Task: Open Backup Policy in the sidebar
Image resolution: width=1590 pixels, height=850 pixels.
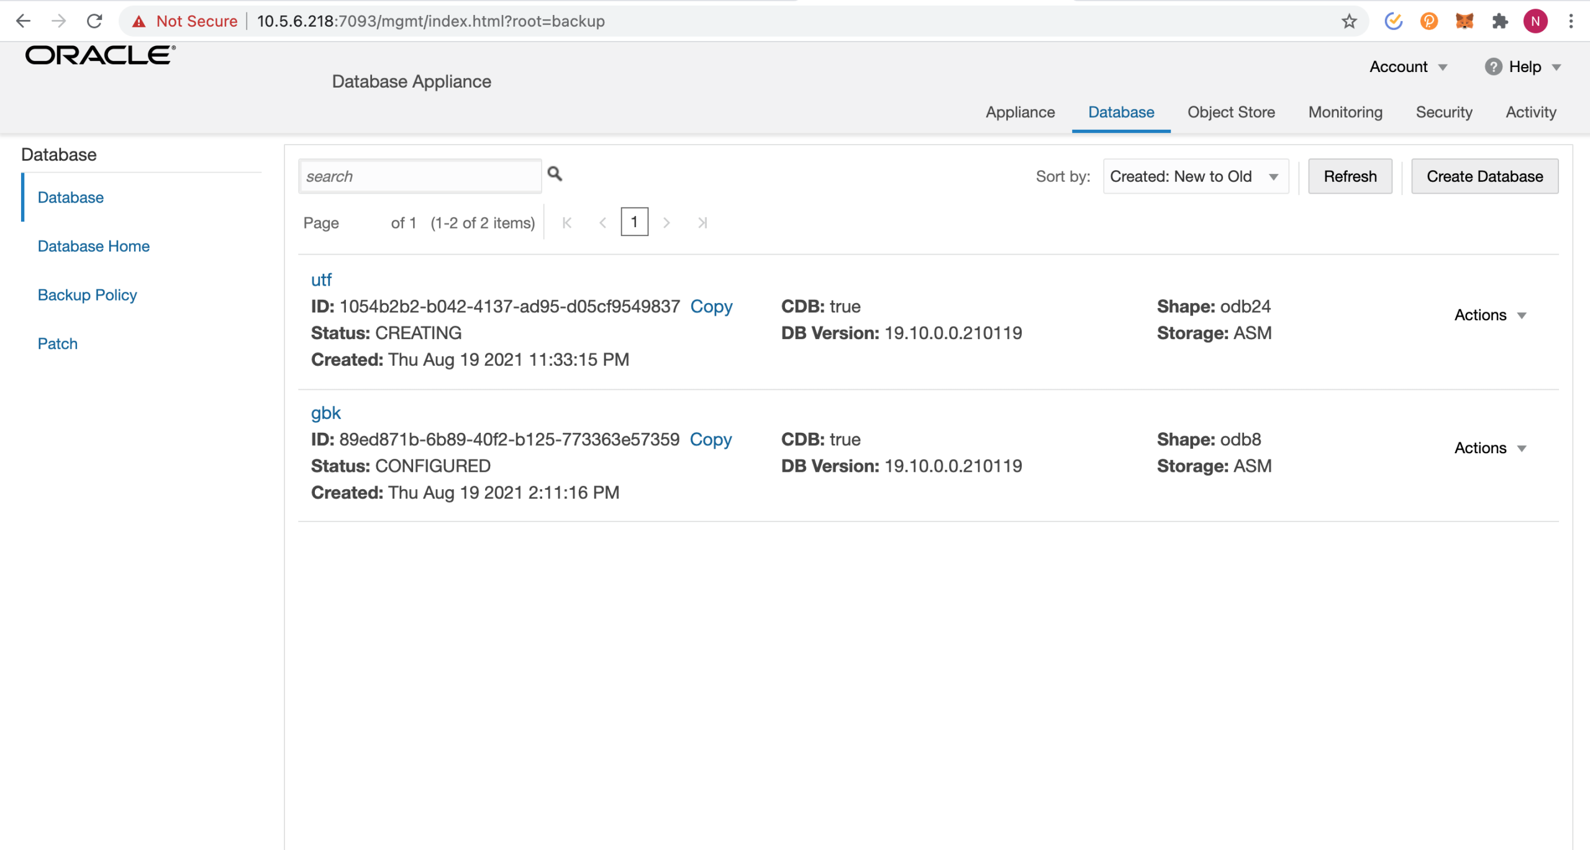Action: (87, 295)
